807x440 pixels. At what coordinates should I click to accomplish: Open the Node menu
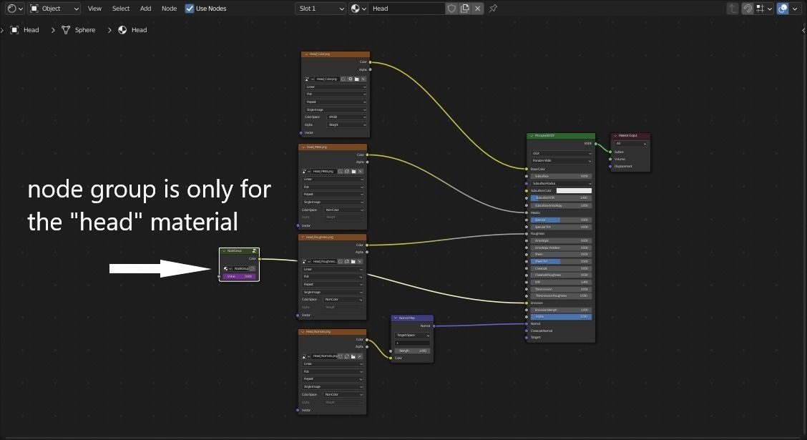pos(169,9)
